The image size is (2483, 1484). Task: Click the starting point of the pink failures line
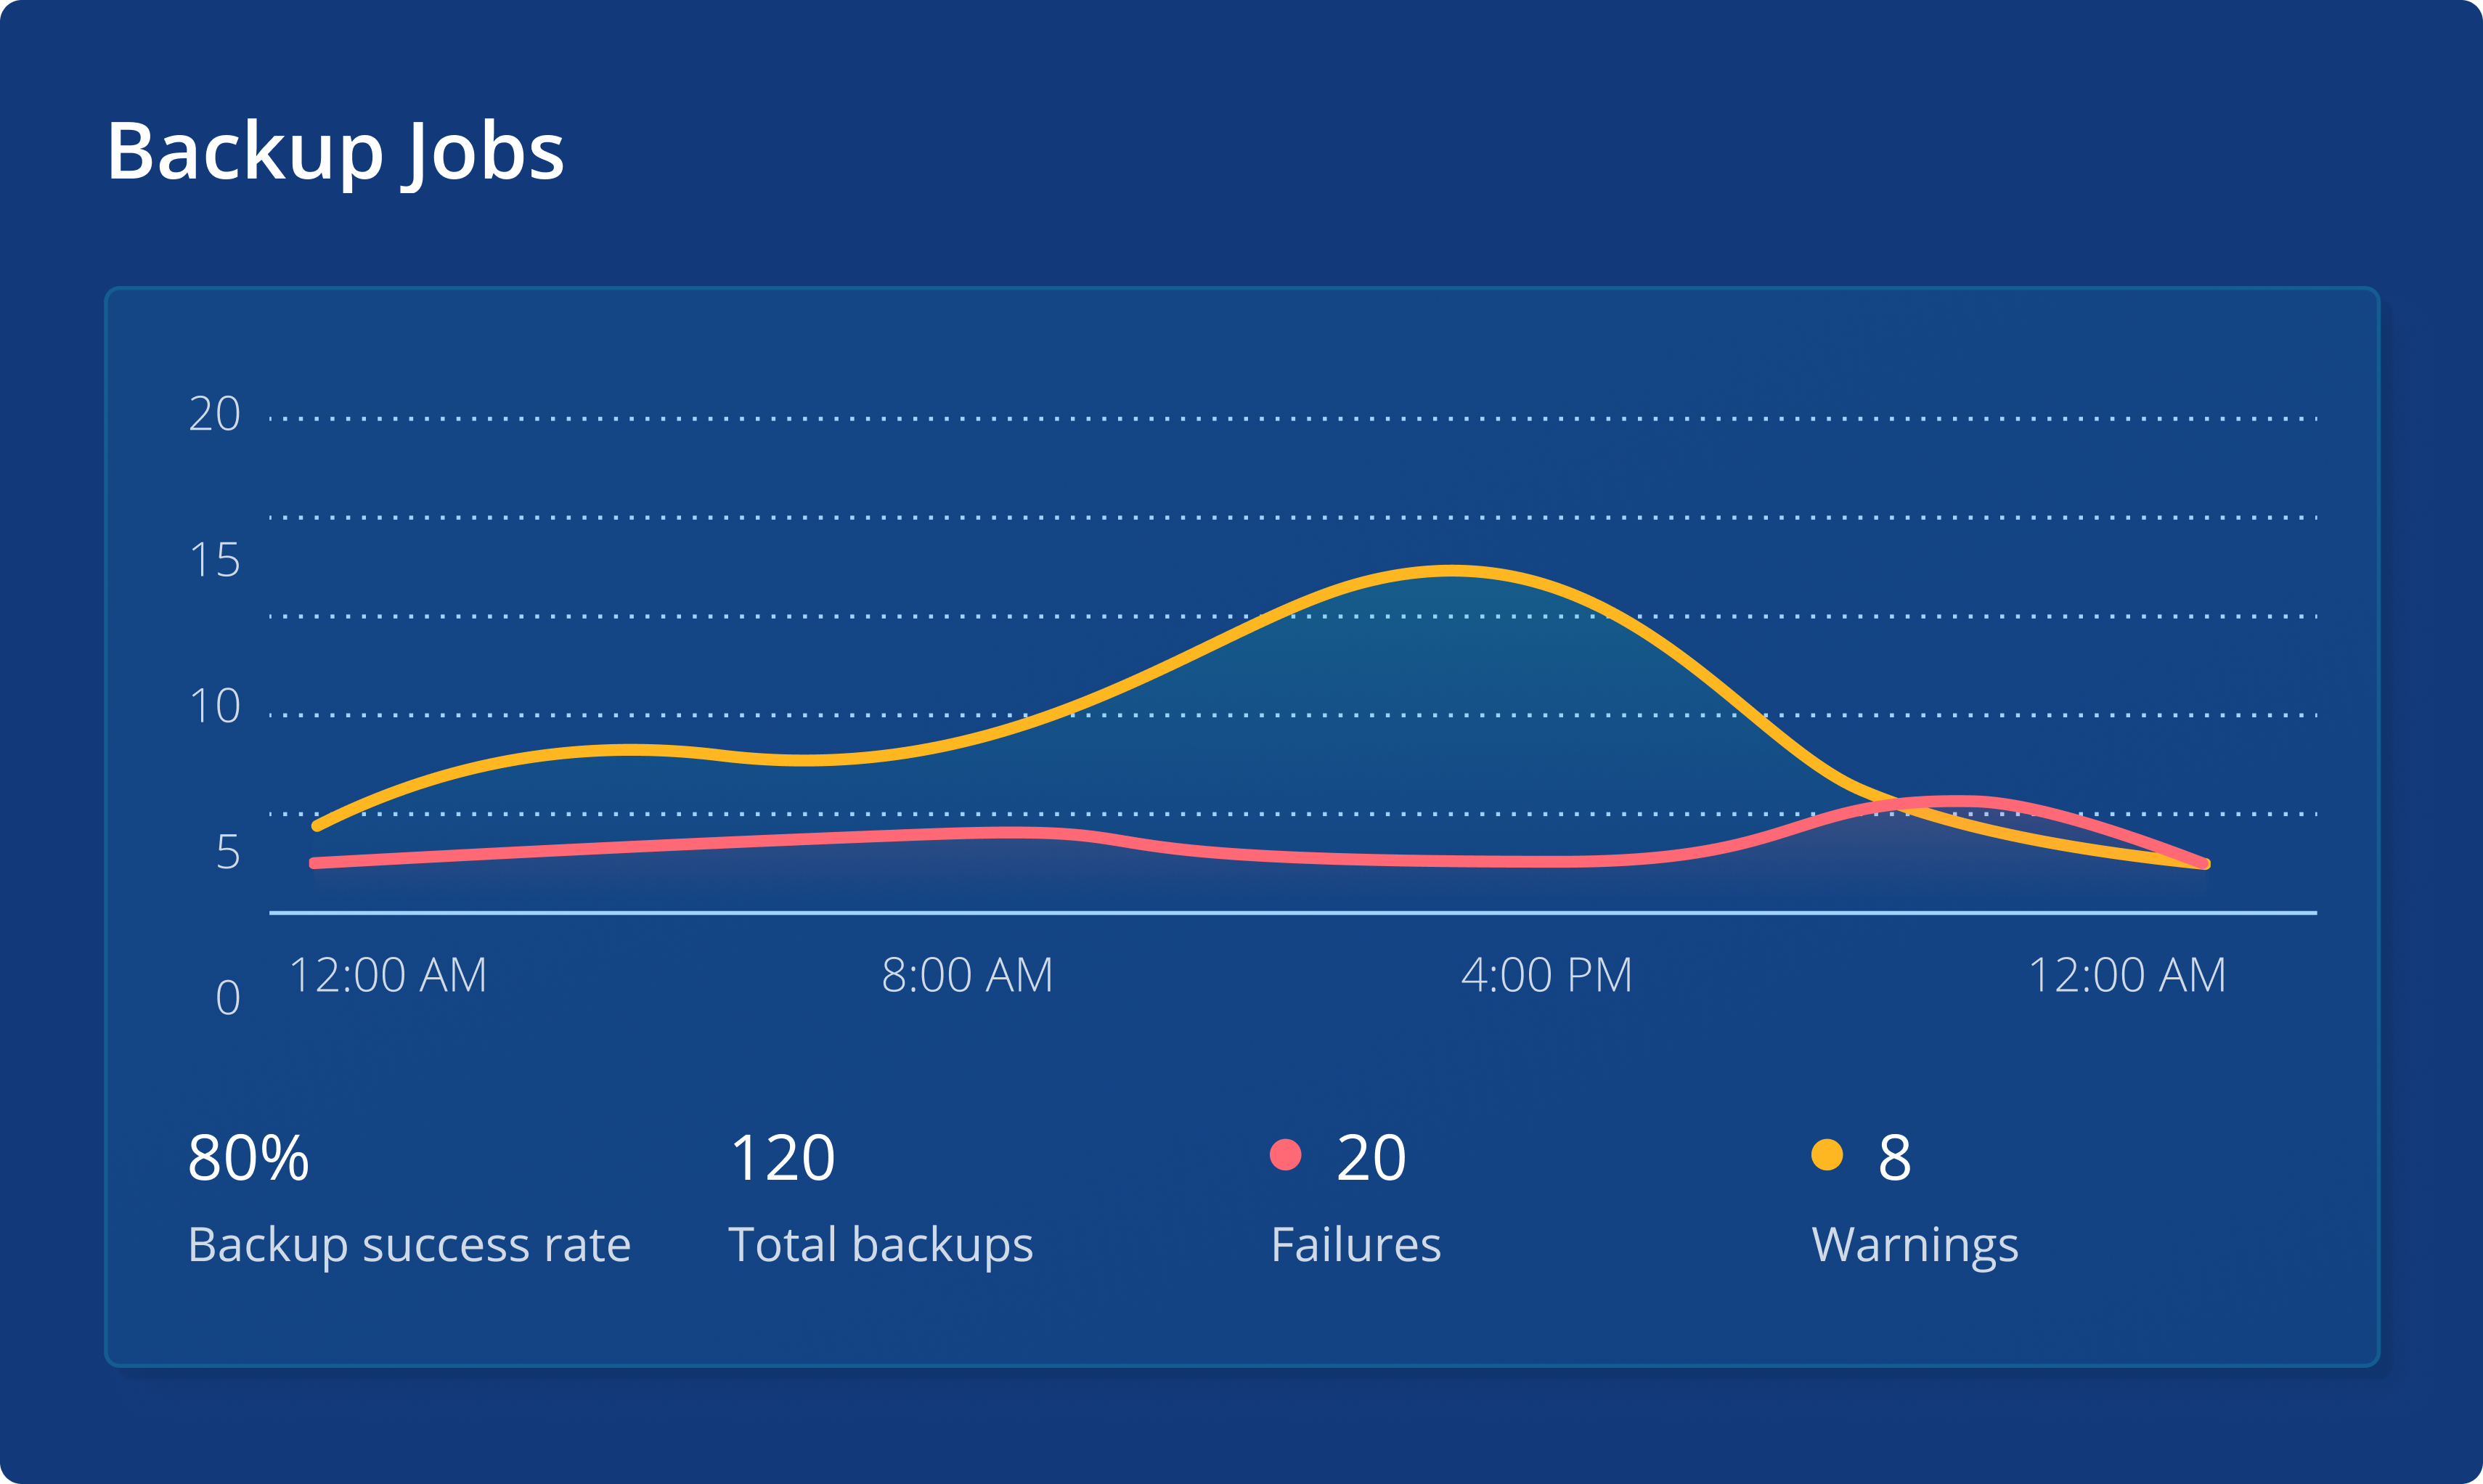click(316, 862)
